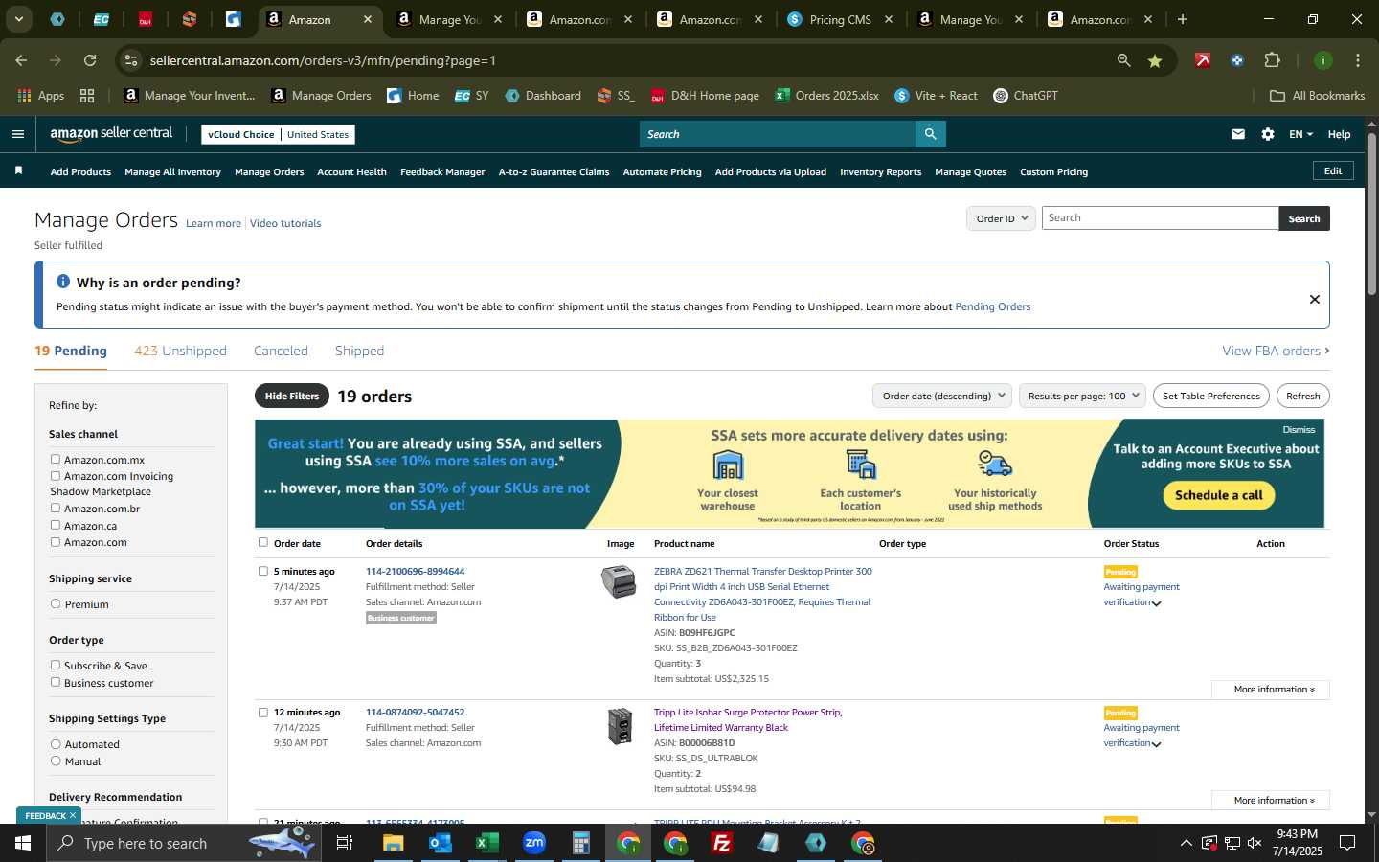1379x862 pixels.
Task: Open order link 114-0874092-5047452
Action: pos(415,713)
